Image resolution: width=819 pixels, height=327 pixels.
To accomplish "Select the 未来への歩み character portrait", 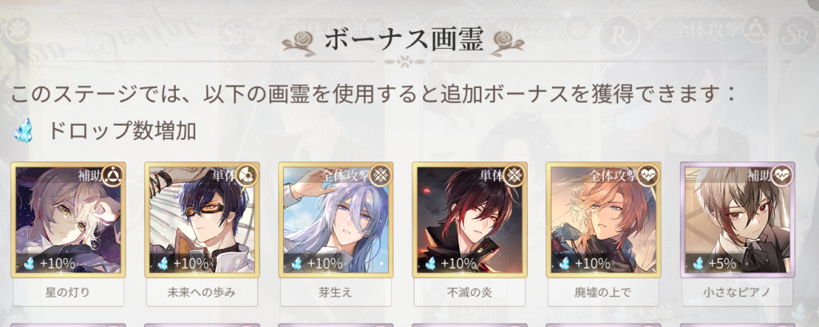I will tap(202, 219).
